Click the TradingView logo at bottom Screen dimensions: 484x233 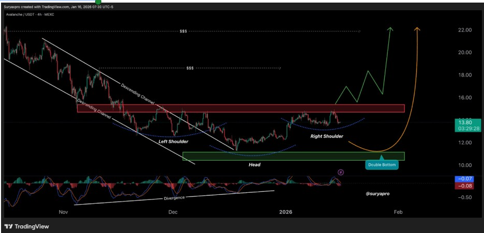[x=26, y=226]
